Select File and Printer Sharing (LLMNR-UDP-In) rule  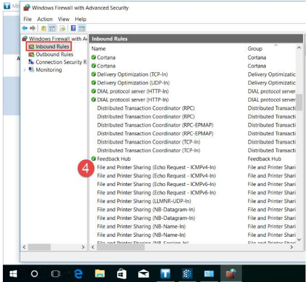144,201
